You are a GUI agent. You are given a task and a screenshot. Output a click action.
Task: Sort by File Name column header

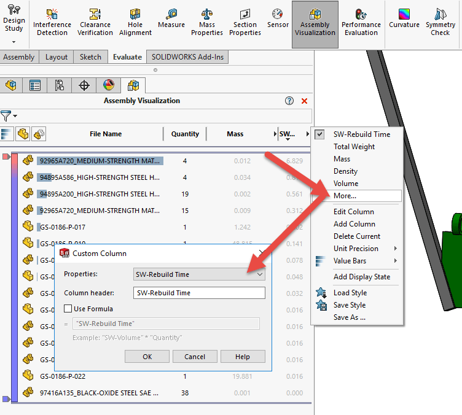106,134
